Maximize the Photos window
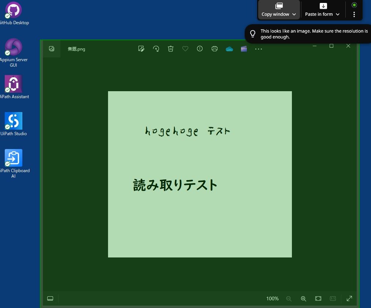371x308 pixels. [x=331, y=46]
